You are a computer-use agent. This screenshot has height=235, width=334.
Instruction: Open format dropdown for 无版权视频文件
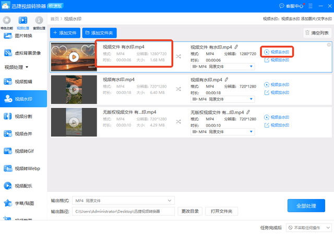point(223,132)
